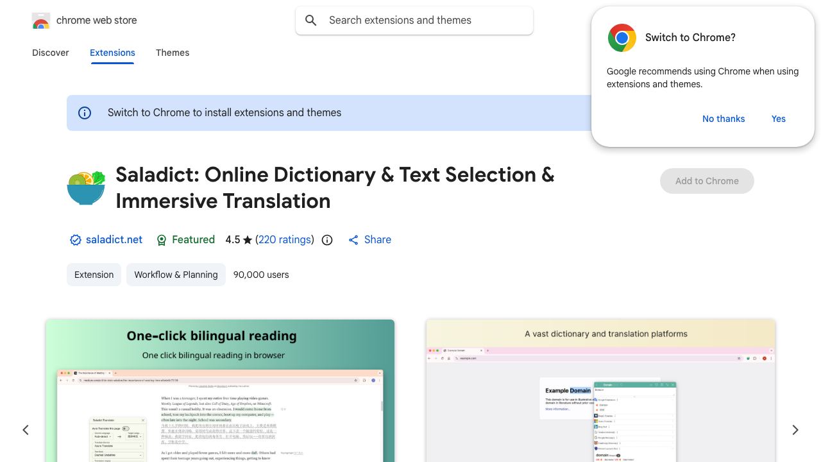Viewport: 821px width, 462px height.
Task: Click the 90,000 users text
Action: (261, 275)
